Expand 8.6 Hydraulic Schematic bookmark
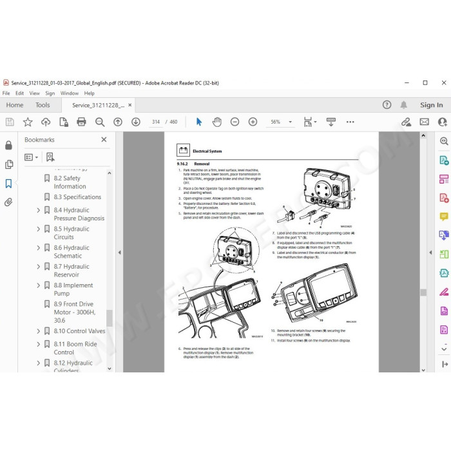The height and width of the screenshot is (451, 451). coord(38,247)
